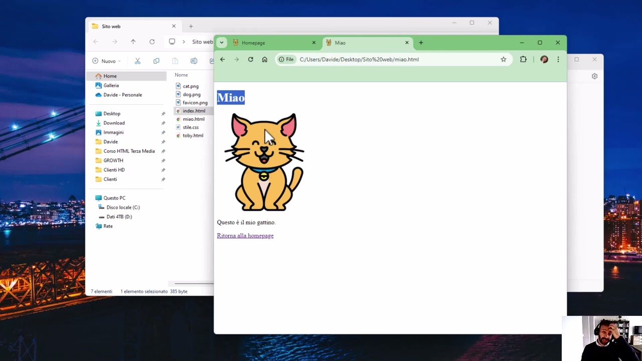Viewport: 642px width, 361px height.
Task: Select the Download folder in the sidebar
Action: [114, 123]
